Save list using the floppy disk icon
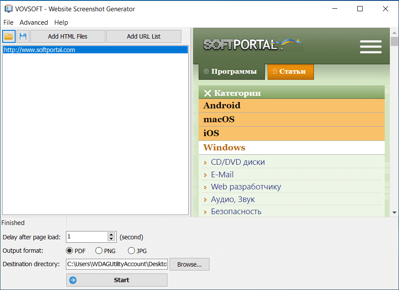Screen dimensions: 399x290 tap(23, 36)
